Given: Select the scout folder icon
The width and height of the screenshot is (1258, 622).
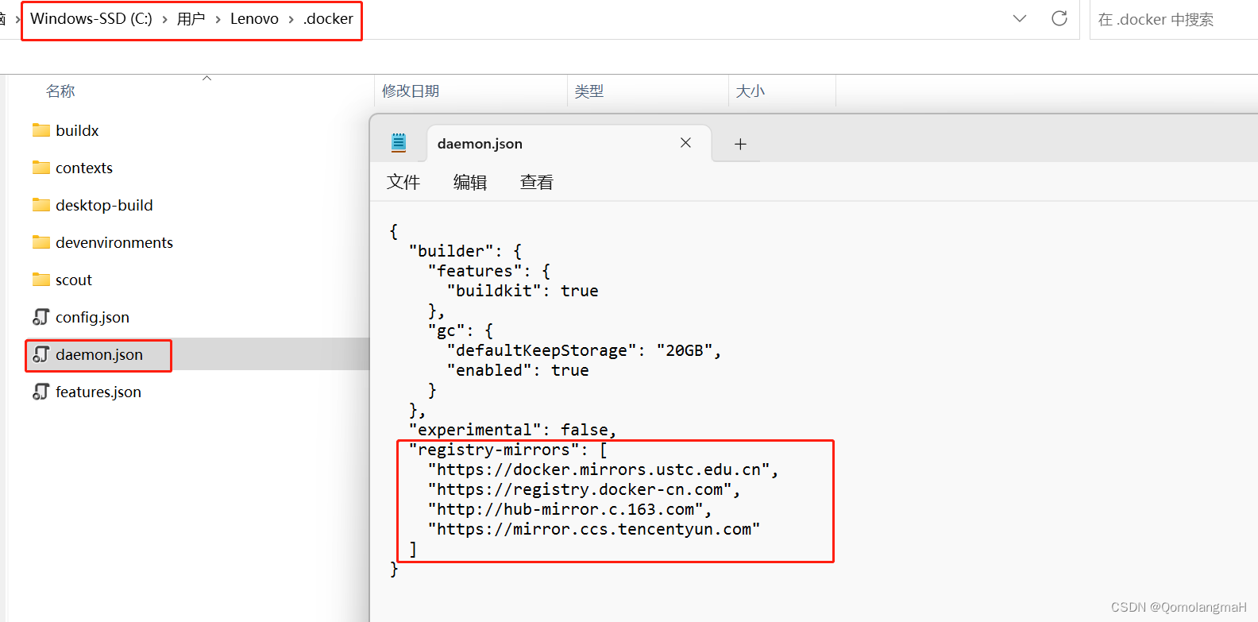Looking at the screenshot, I should (41, 280).
